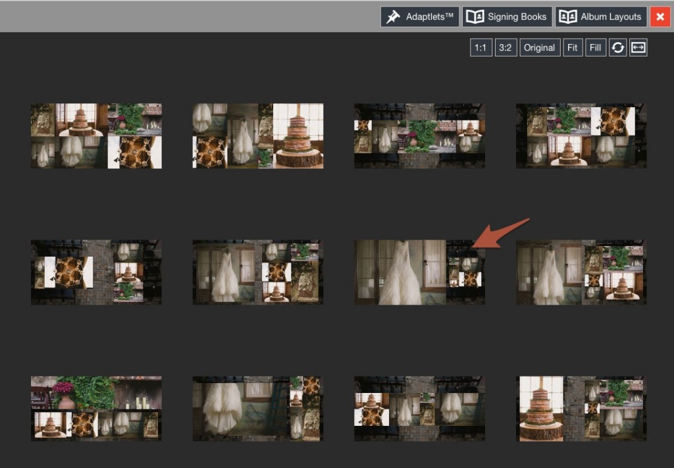The image size is (674, 468).
Task: Select layout with large dress bodice close-up
Action: click(x=419, y=273)
